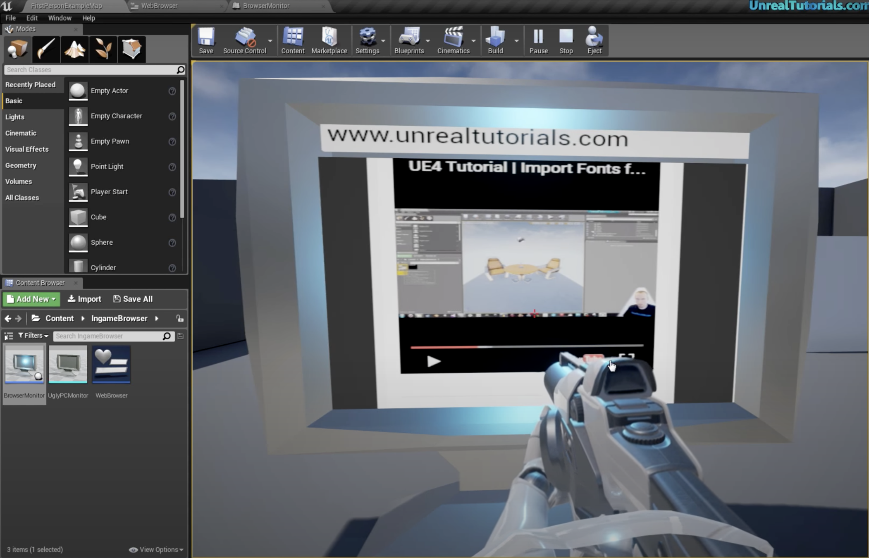Select the Paint mode brush icon
The image size is (869, 558).
[46, 49]
